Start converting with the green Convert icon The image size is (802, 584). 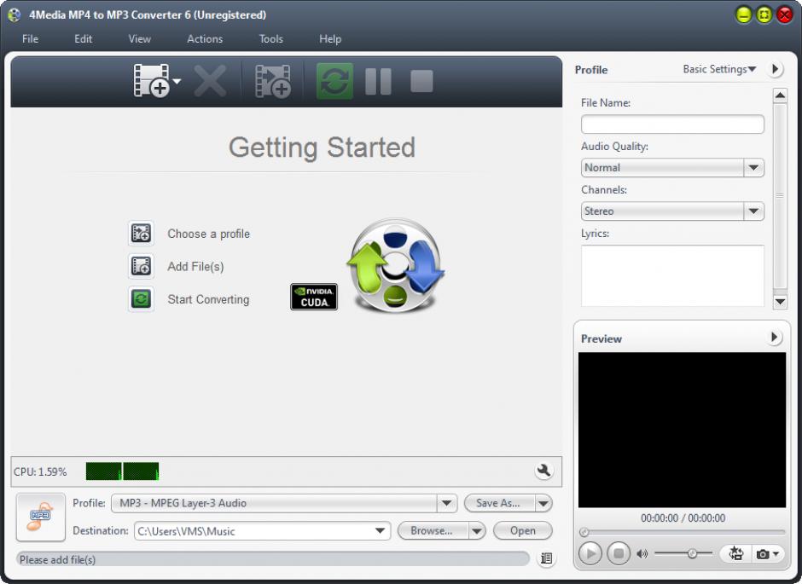[334, 81]
